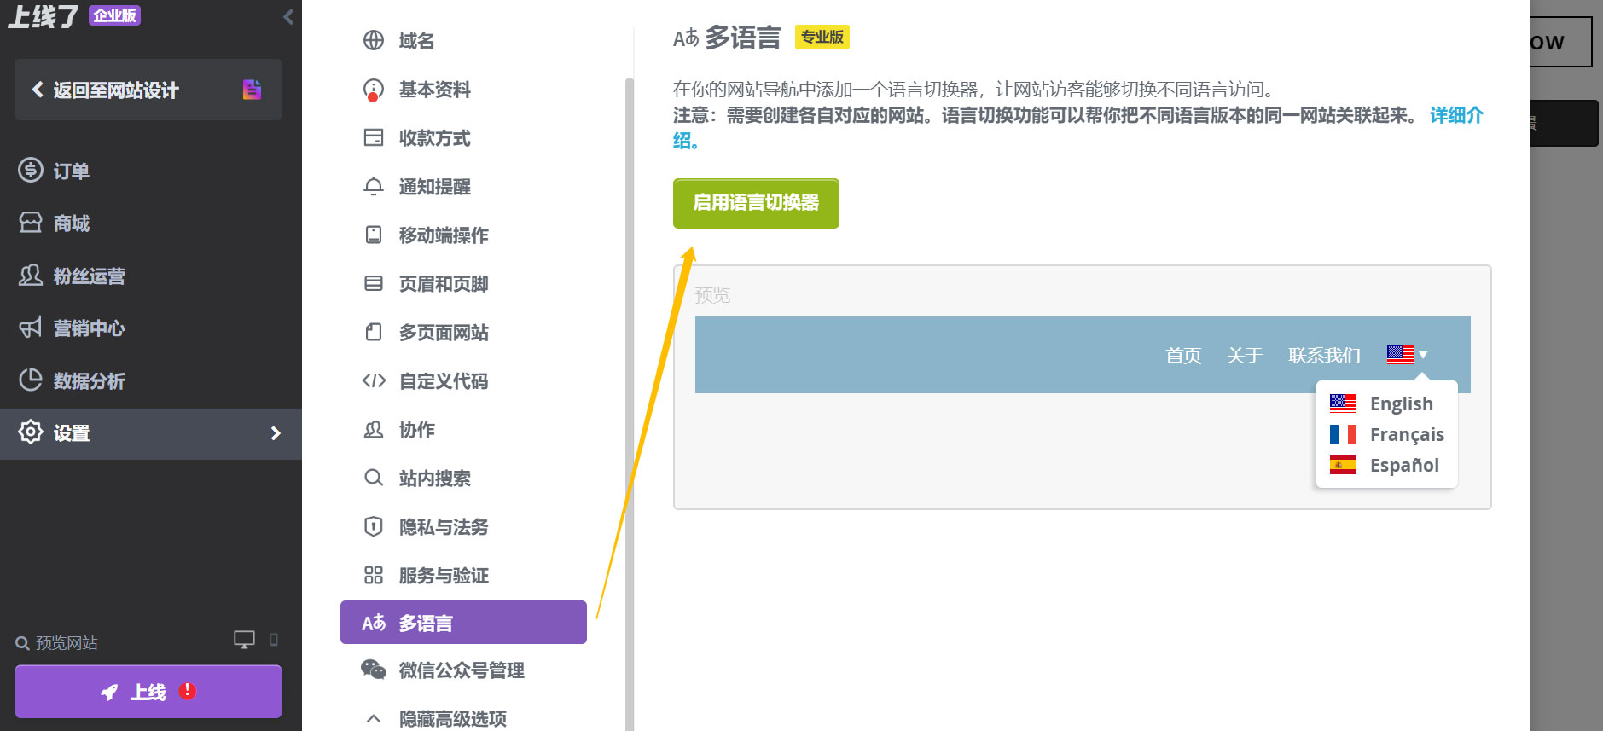This screenshot has width=1603, height=731.
Task: Collapse the hidden advanced options section
Action: (373, 718)
